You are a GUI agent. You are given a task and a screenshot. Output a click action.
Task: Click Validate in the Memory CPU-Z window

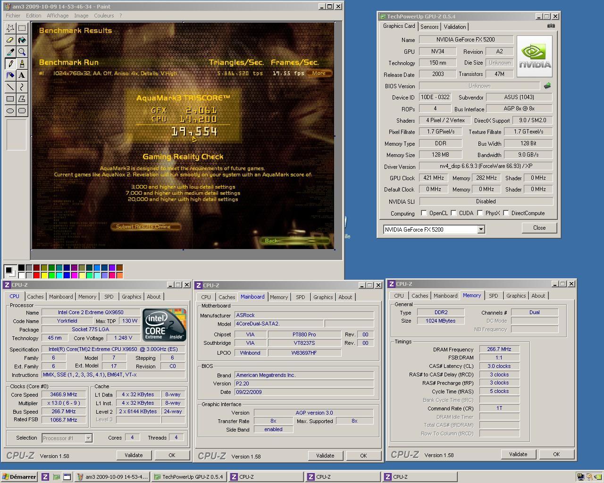click(518, 454)
